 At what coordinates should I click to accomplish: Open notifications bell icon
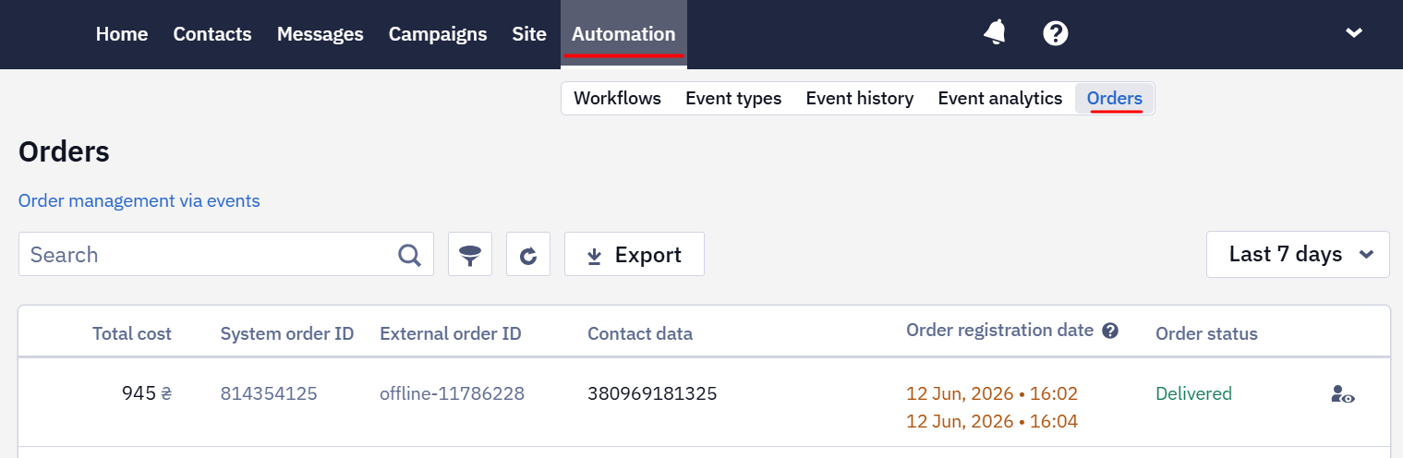click(995, 33)
